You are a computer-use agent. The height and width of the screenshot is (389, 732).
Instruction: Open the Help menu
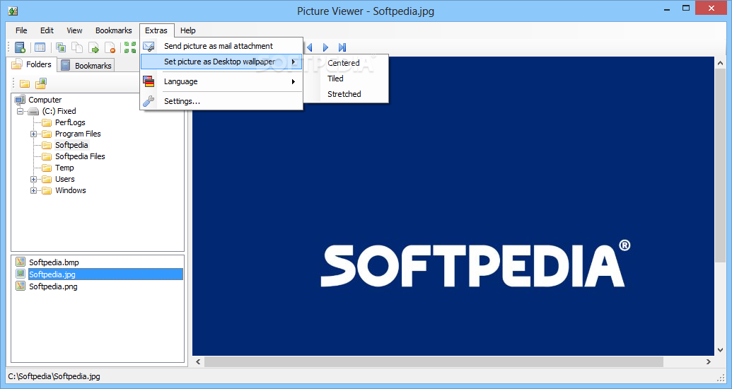pos(188,30)
